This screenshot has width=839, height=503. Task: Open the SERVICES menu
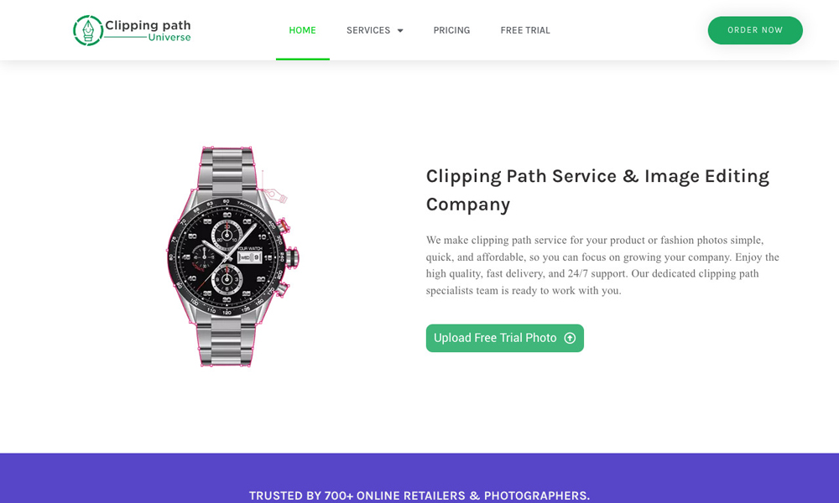368,30
